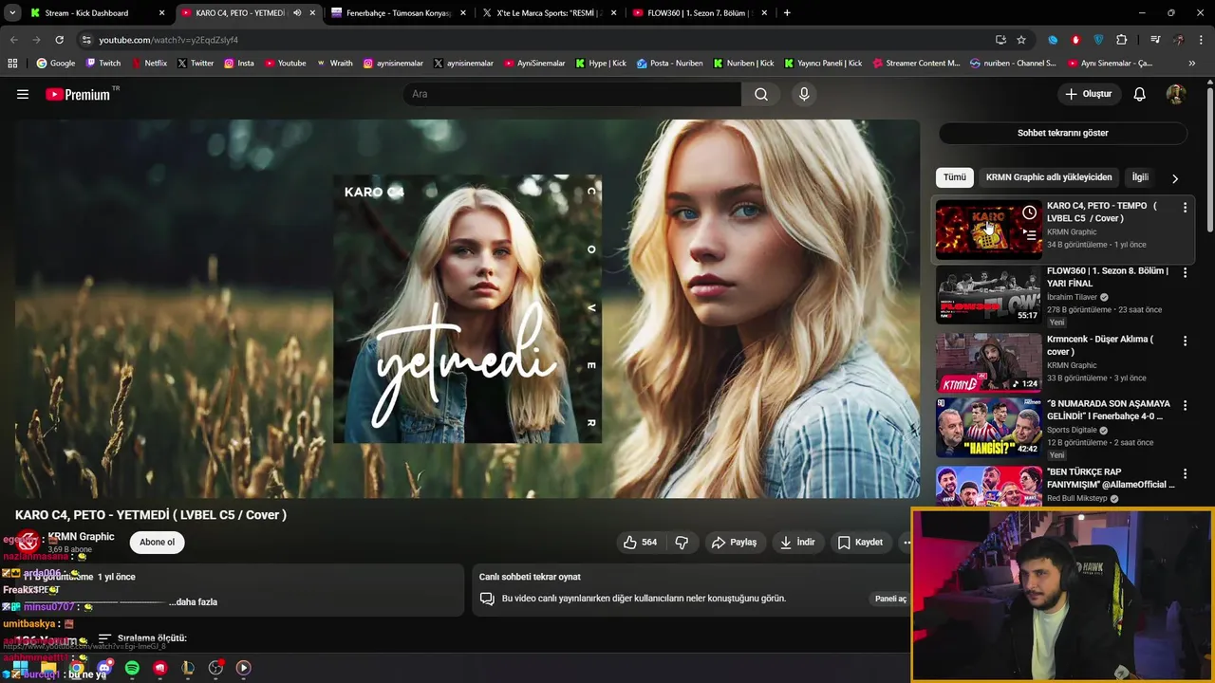Viewport: 1215px width, 683px height.
Task: Mute the playing YouTube tab audio
Action: (x=297, y=13)
